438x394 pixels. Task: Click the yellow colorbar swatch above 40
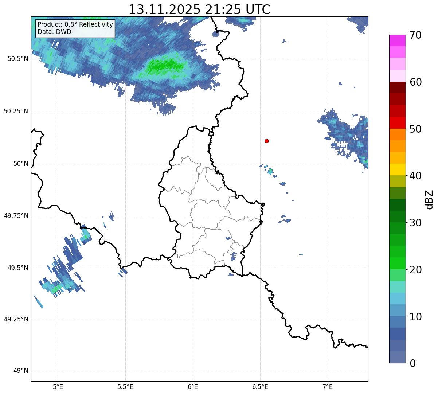(x=398, y=169)
